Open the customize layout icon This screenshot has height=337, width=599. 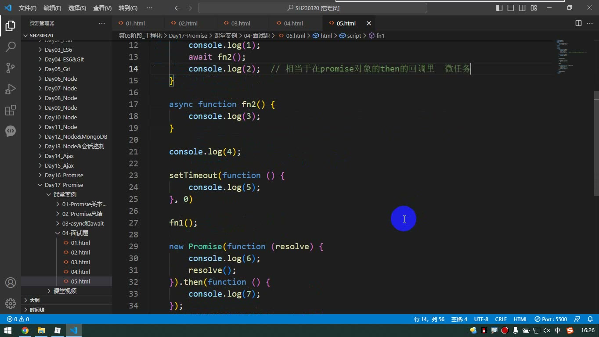point(534,8)
